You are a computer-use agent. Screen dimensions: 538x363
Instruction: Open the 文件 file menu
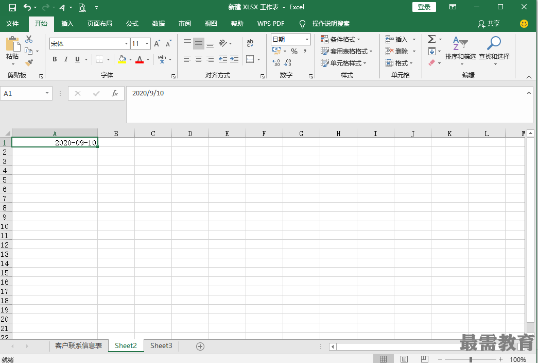12,23
